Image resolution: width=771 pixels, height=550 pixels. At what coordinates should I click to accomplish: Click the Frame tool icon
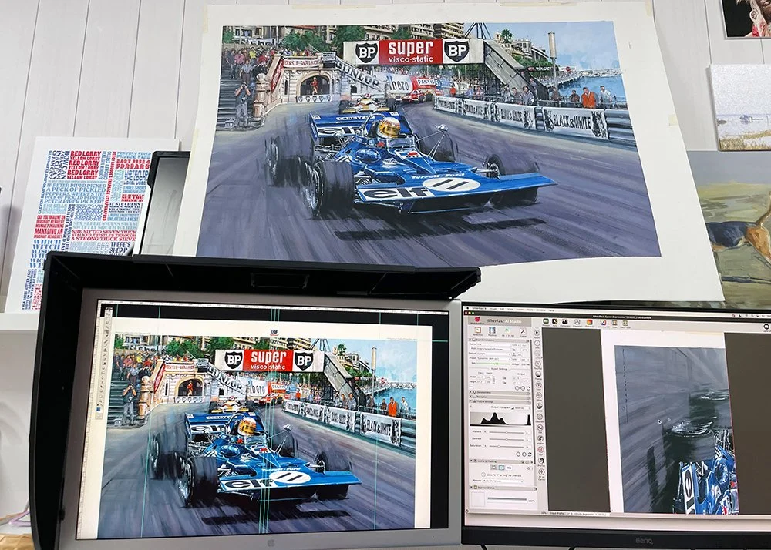click(524, 331)
